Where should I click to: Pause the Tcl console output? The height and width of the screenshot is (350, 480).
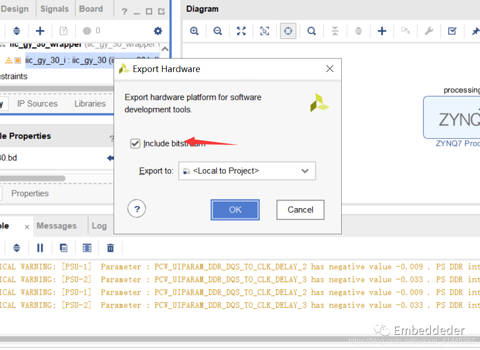[x=40, y=248]
